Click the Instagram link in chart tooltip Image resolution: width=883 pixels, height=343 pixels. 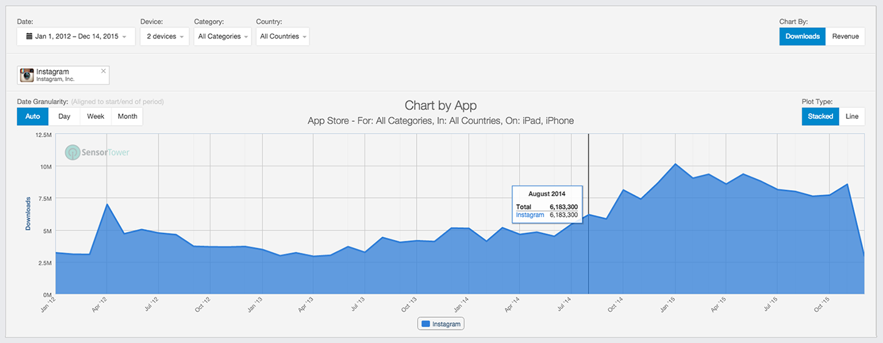point(530,215)
